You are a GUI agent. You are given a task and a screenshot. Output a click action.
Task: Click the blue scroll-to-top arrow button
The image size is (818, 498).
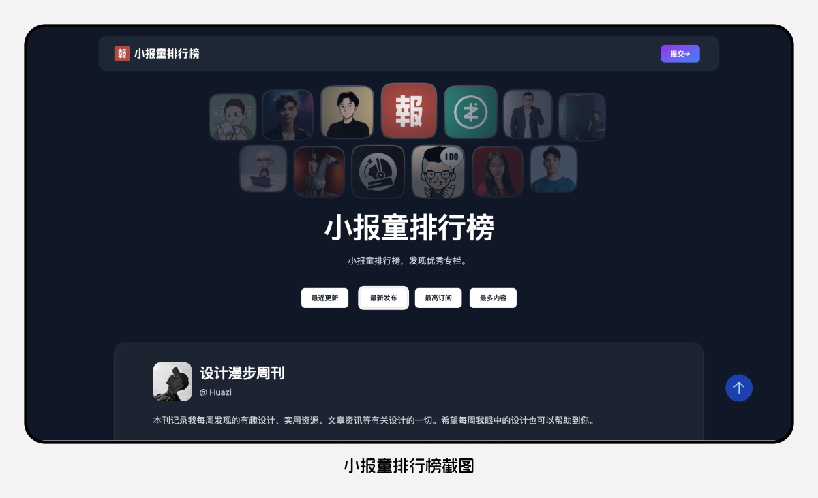[x=739, y=388]
